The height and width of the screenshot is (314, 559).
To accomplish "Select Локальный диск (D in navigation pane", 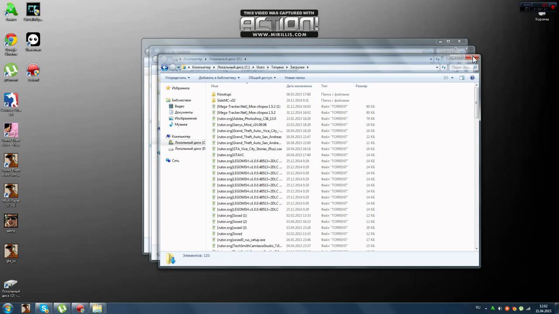I will (x=187, y=149).
